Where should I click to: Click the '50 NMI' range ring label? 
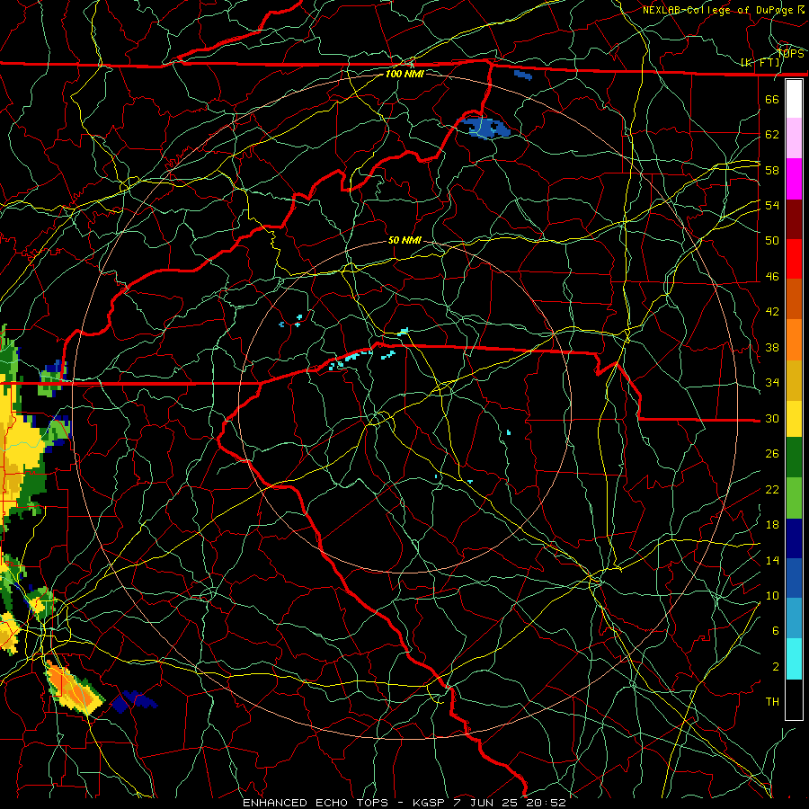tap(404, 240)
